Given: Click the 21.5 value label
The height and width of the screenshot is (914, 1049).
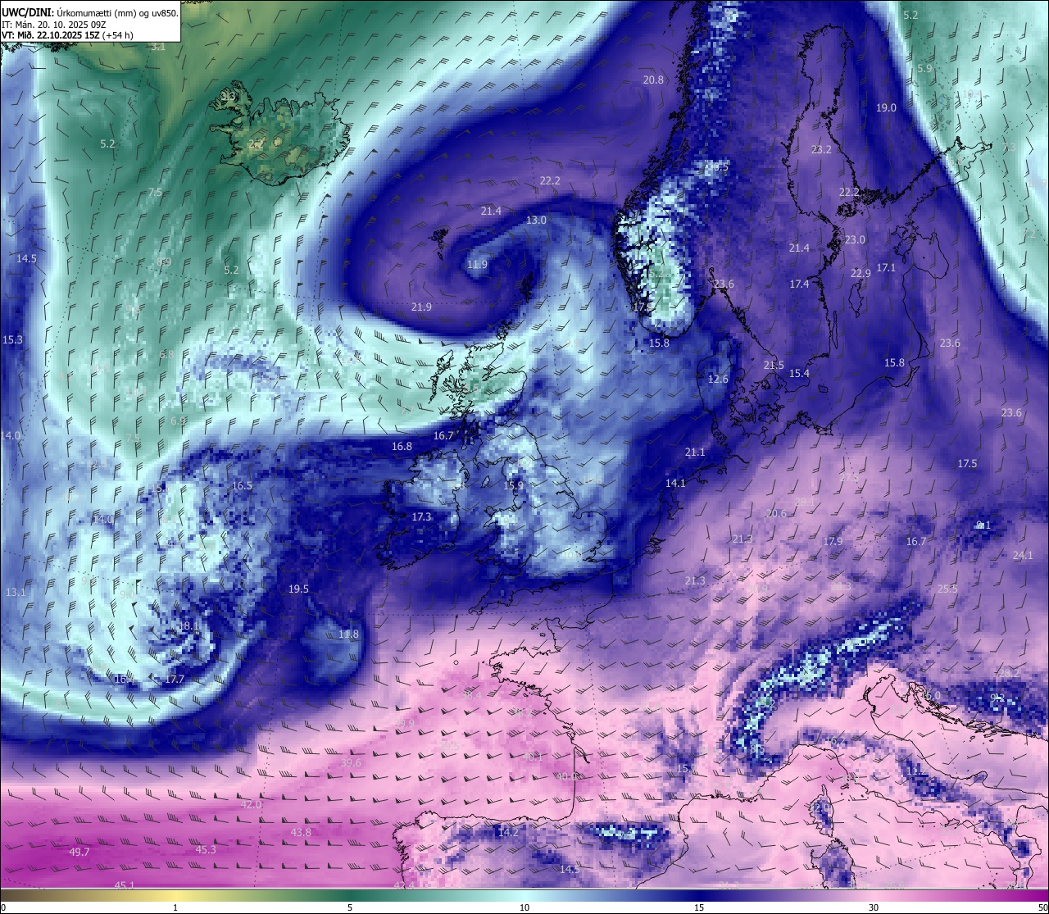Looking at the screenshot, I should (x=774, y=365).
